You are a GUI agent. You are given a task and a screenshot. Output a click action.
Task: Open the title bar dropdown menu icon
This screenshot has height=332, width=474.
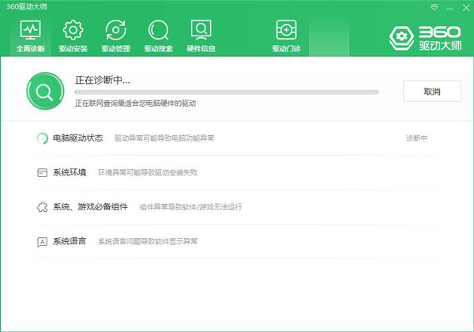click(434, 8)
